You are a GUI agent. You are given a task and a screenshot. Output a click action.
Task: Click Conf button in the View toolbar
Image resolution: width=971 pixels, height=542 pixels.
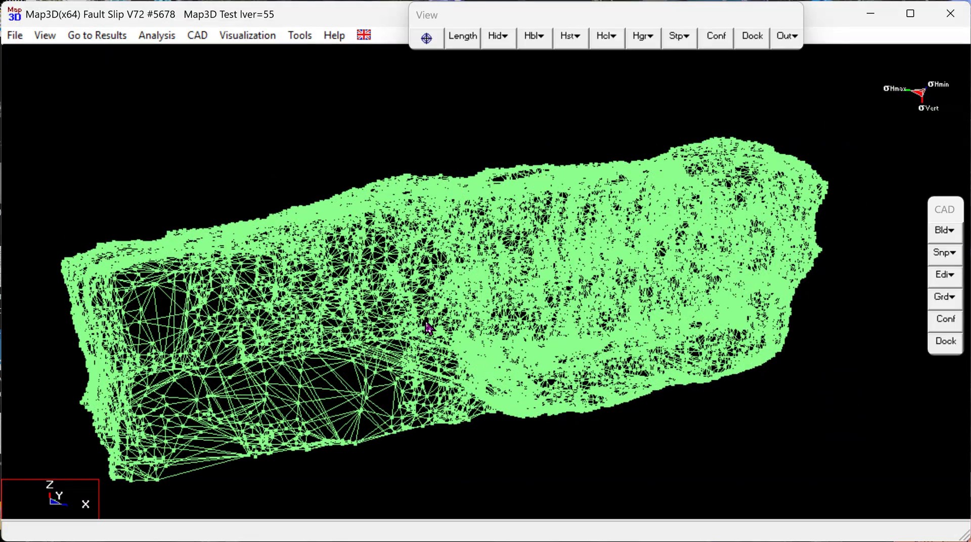716,36
